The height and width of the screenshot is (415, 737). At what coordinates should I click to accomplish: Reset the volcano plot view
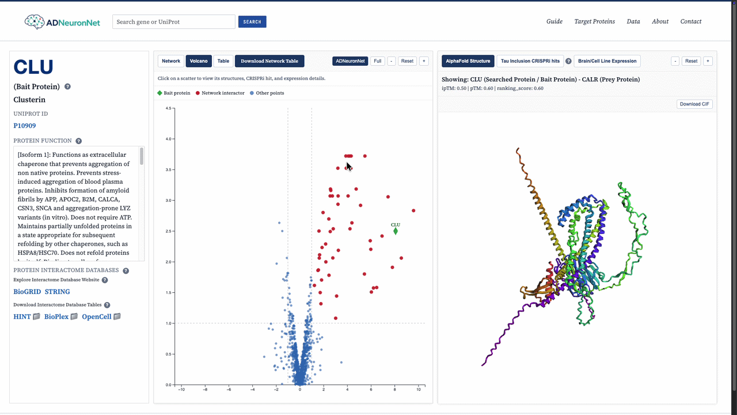coord(407,61)
